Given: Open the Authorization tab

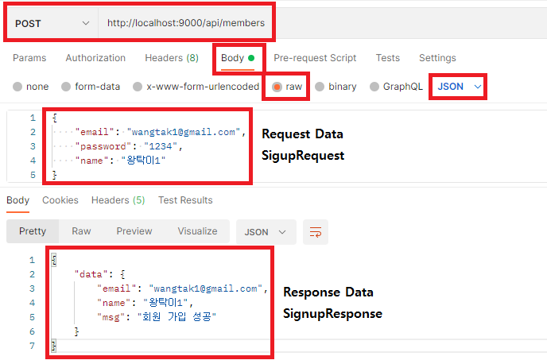Looking at the screenshot, I should point(95,58).
